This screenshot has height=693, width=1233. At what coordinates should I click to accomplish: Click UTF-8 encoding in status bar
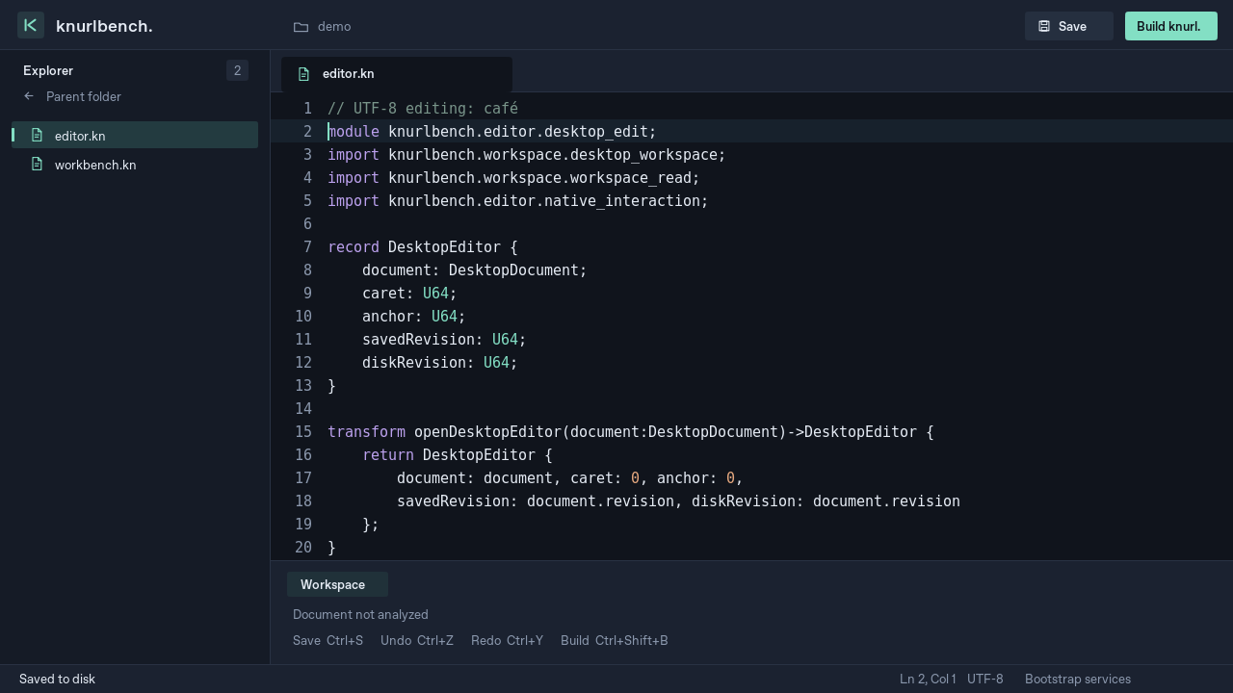[984, 679]
